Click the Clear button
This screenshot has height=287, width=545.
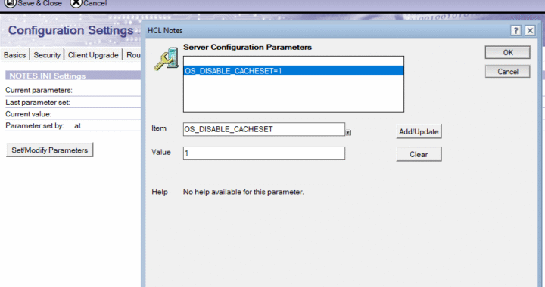419,154
